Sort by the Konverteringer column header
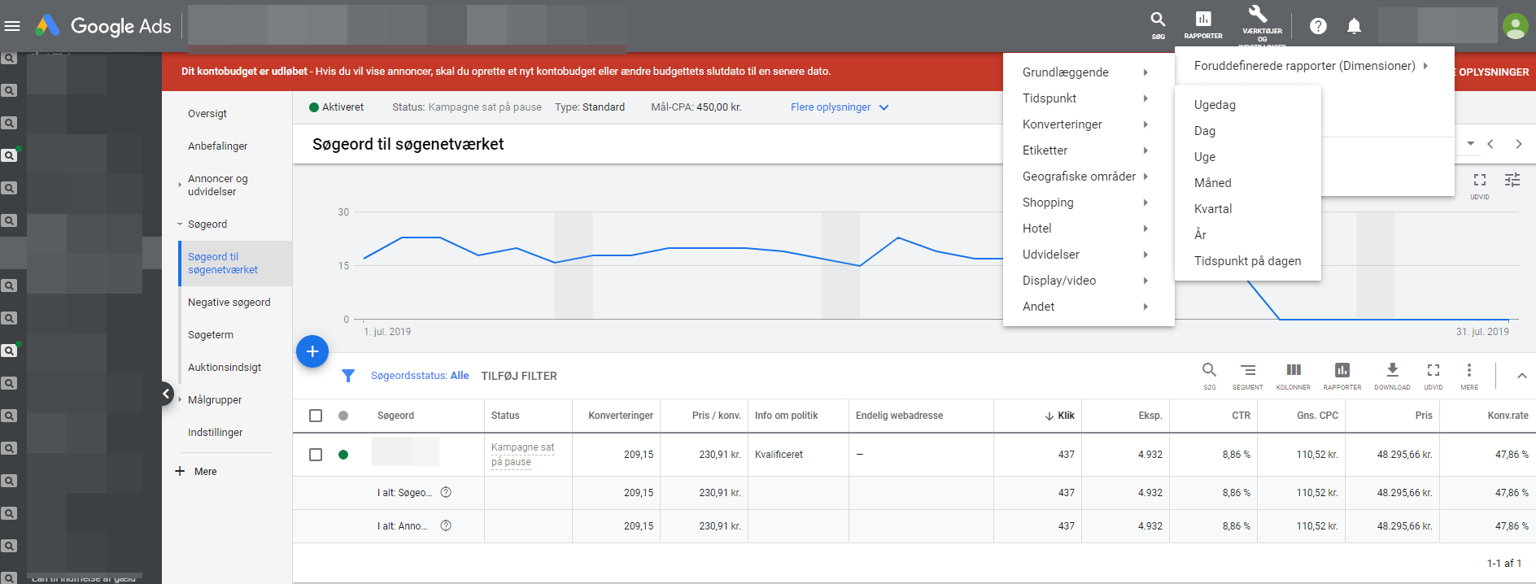Image resolution: width=1536 pixels, height=584 pixels. (621, 416)
